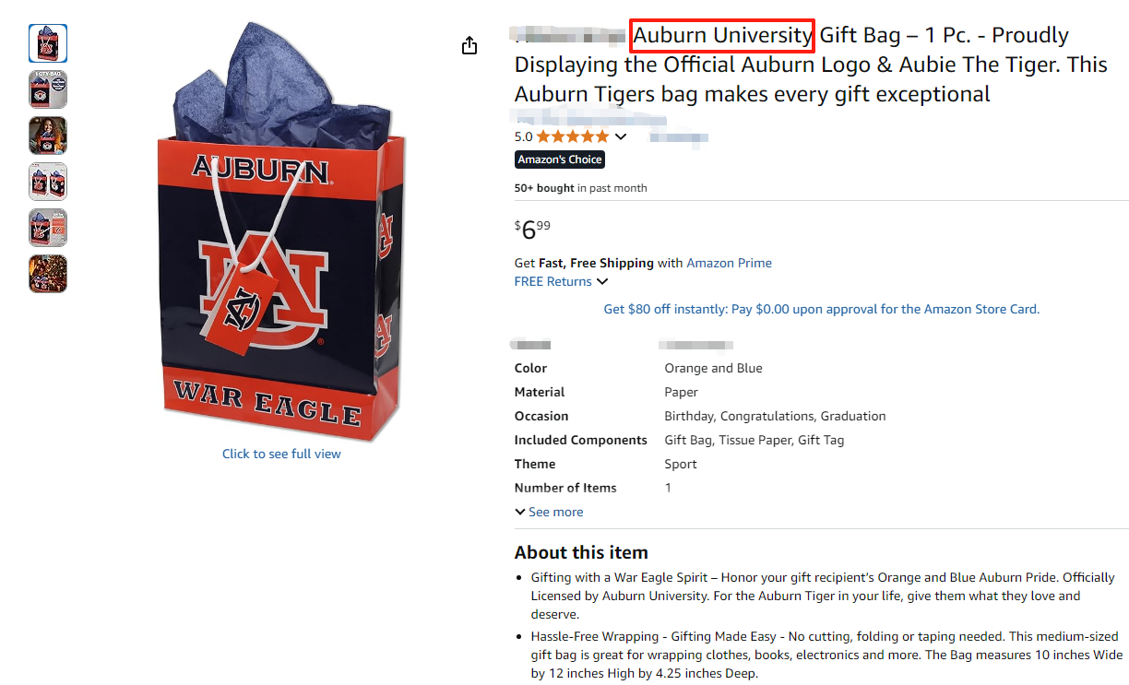
Task: Open the star rating breakdown chevron
Action: click(x=621, y=136)
